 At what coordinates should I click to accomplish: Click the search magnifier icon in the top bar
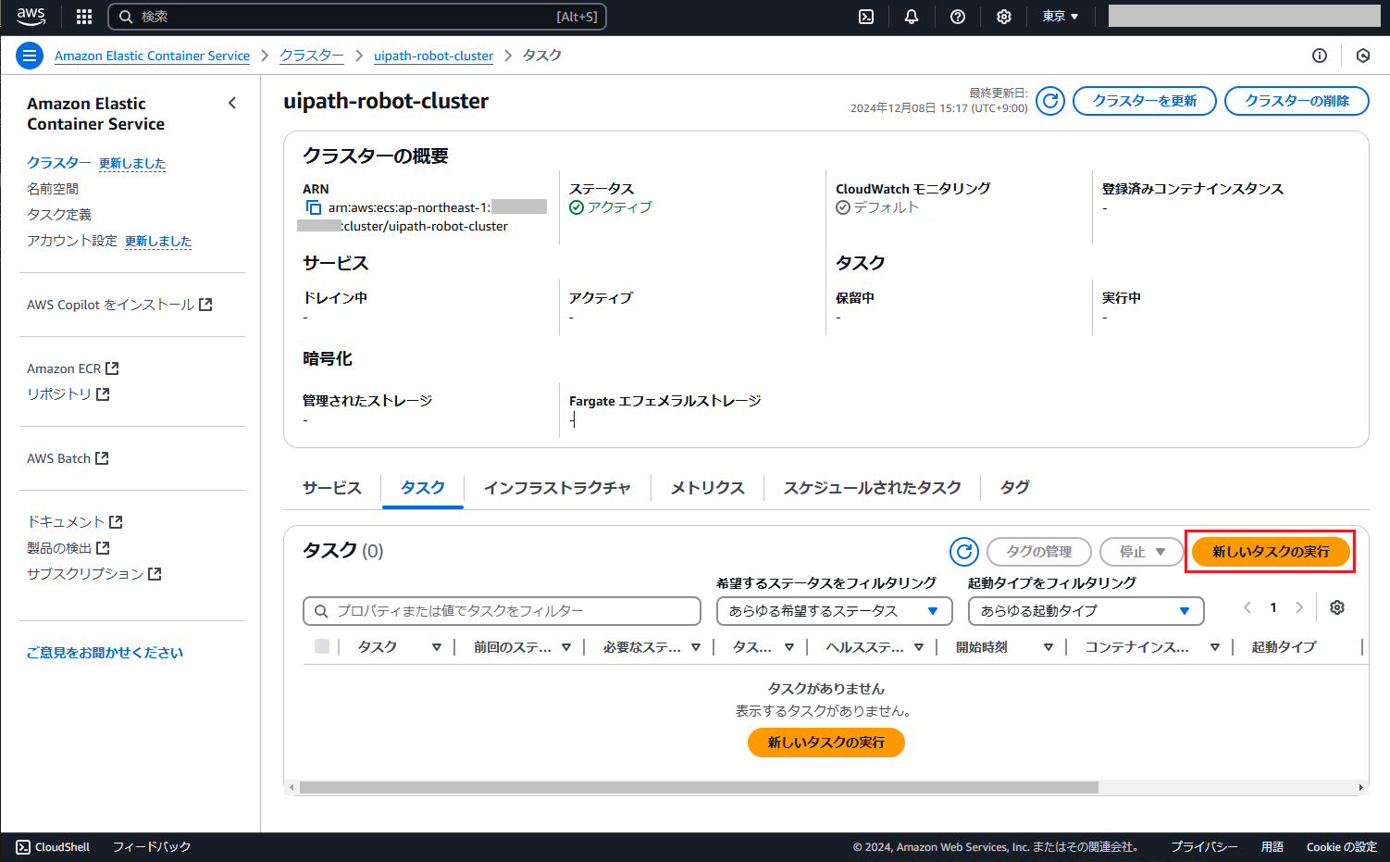coord(127,17)
